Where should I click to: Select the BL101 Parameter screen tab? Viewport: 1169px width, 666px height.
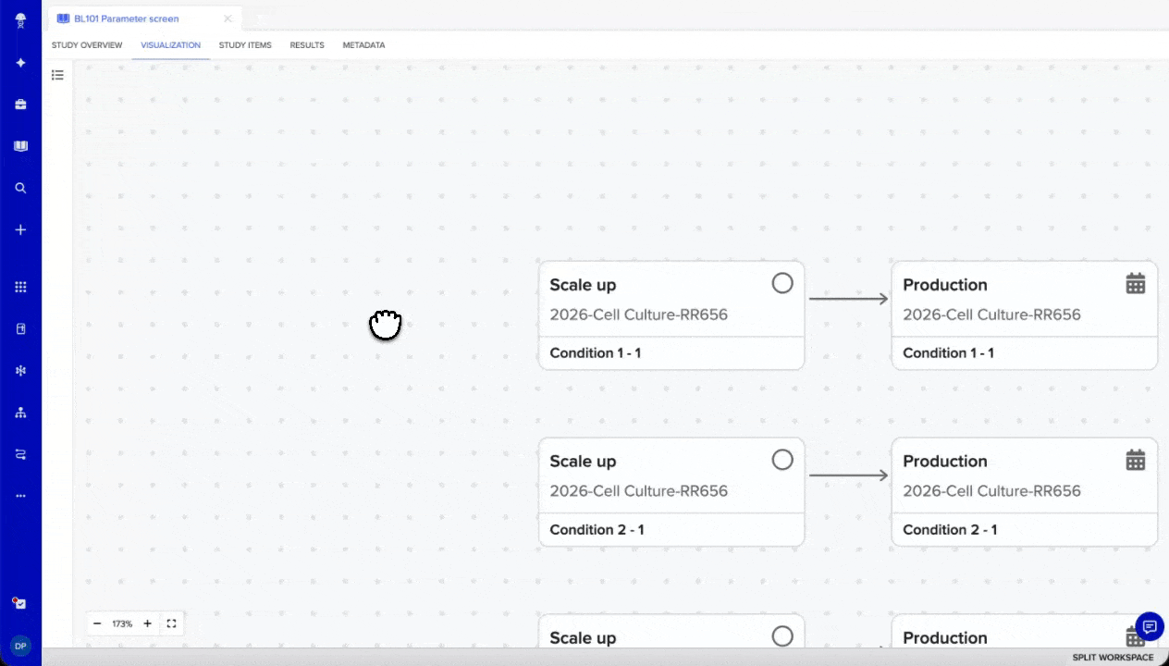[x=127, y=18]
